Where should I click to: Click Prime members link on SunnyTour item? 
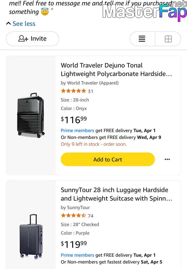[x=77, y=255]
